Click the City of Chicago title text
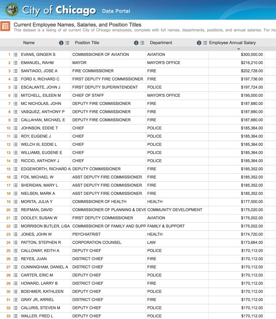The image size is (276, 319). click(59, 10)
